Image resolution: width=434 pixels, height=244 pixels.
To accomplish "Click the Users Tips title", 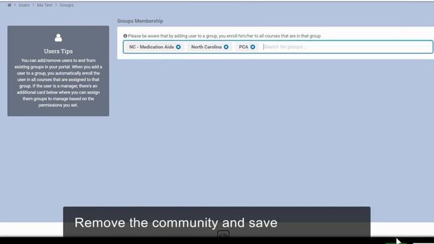I will [58, 52].
